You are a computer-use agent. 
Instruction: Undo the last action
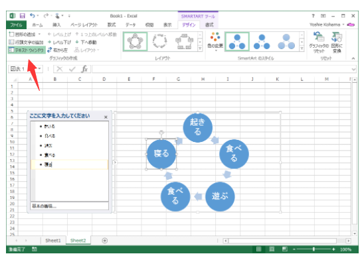(x=33, y=16)
